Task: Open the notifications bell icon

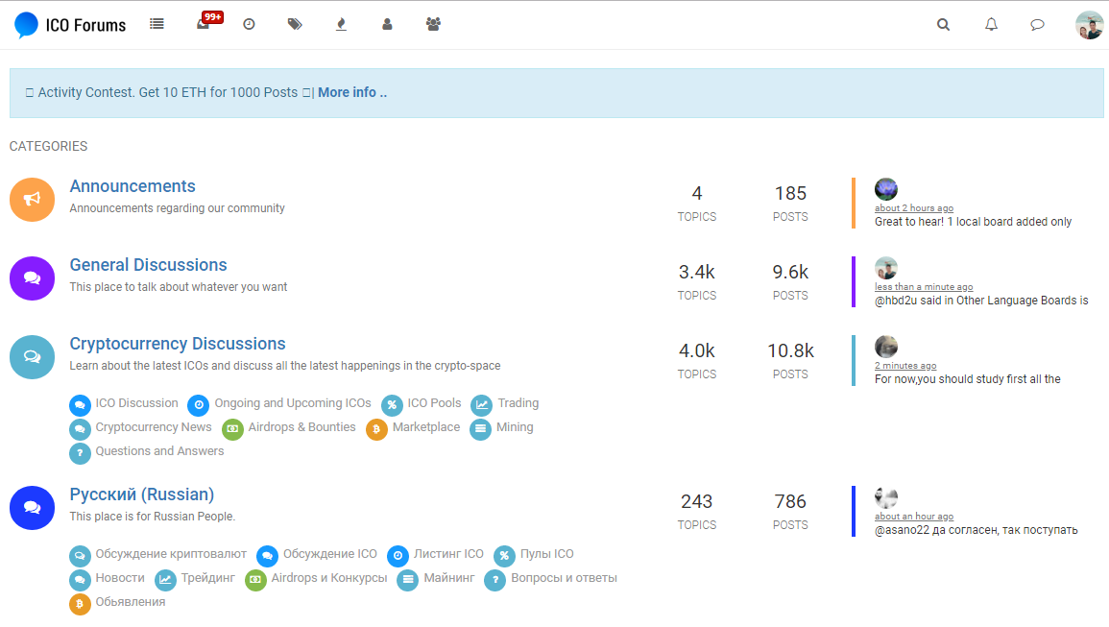Action: [x=992, y=25]
